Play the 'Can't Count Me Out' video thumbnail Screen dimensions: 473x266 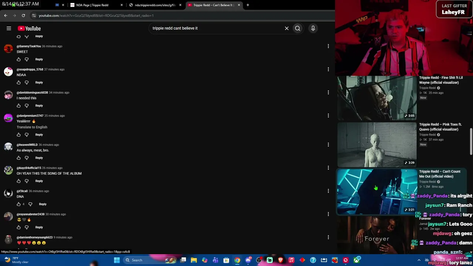[x=377, y=192]
